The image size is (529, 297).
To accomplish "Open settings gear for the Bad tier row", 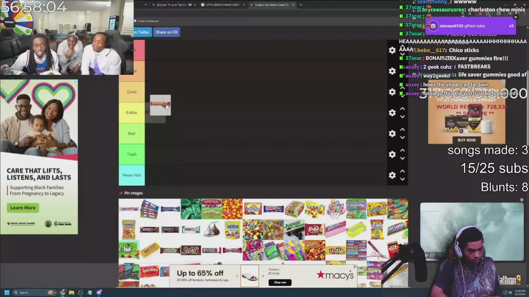I will [x=392, y=134].
